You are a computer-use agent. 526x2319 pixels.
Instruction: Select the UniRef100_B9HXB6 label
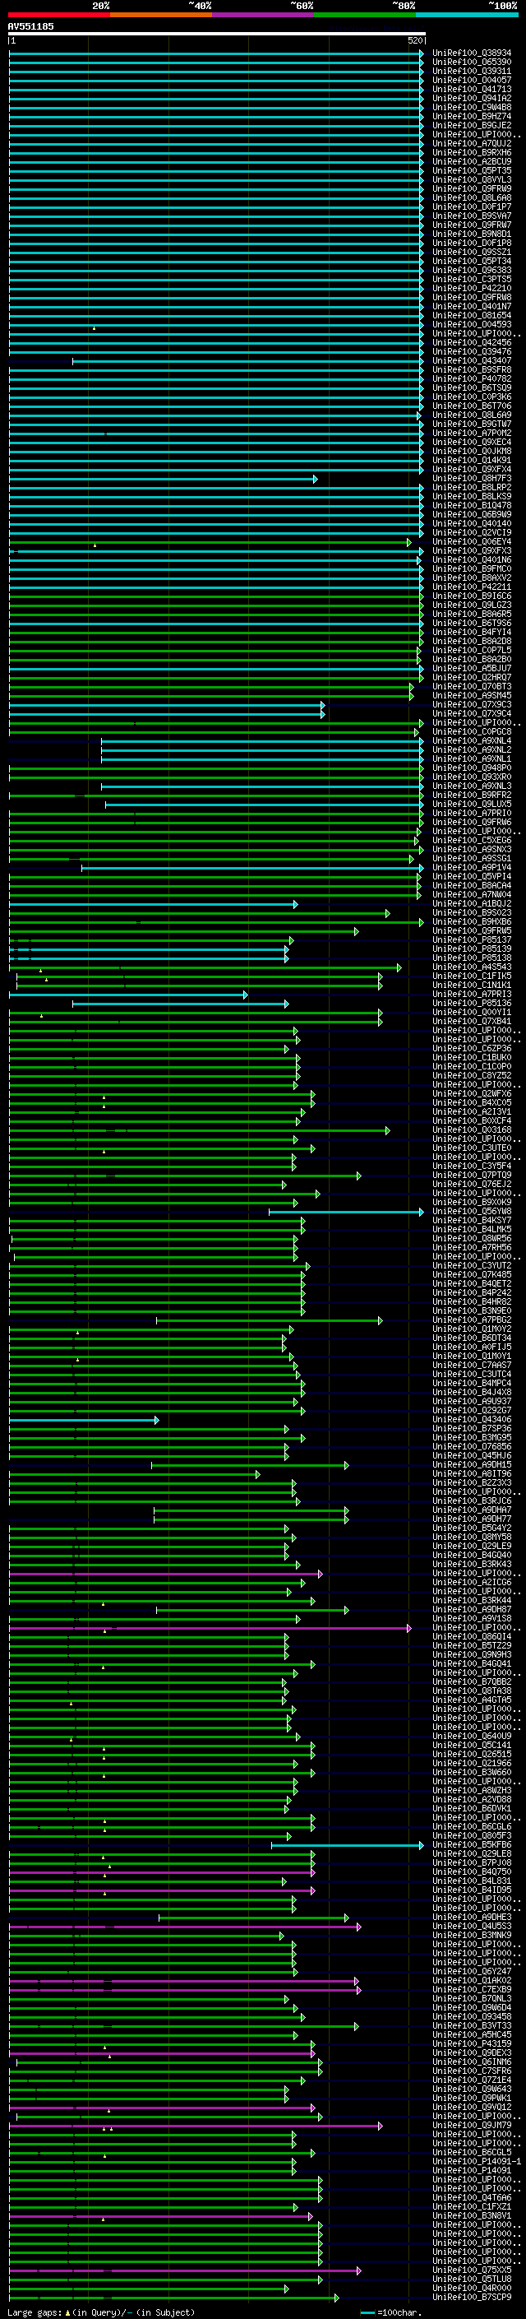471,922
